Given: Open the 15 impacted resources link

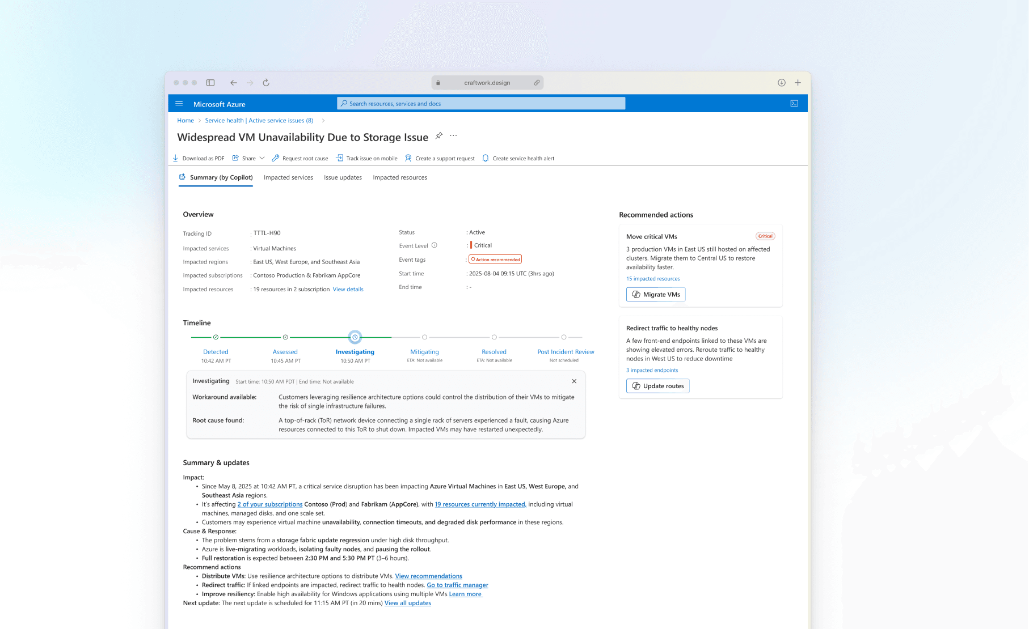Looking at the screenshot, I should pos(652,279).
